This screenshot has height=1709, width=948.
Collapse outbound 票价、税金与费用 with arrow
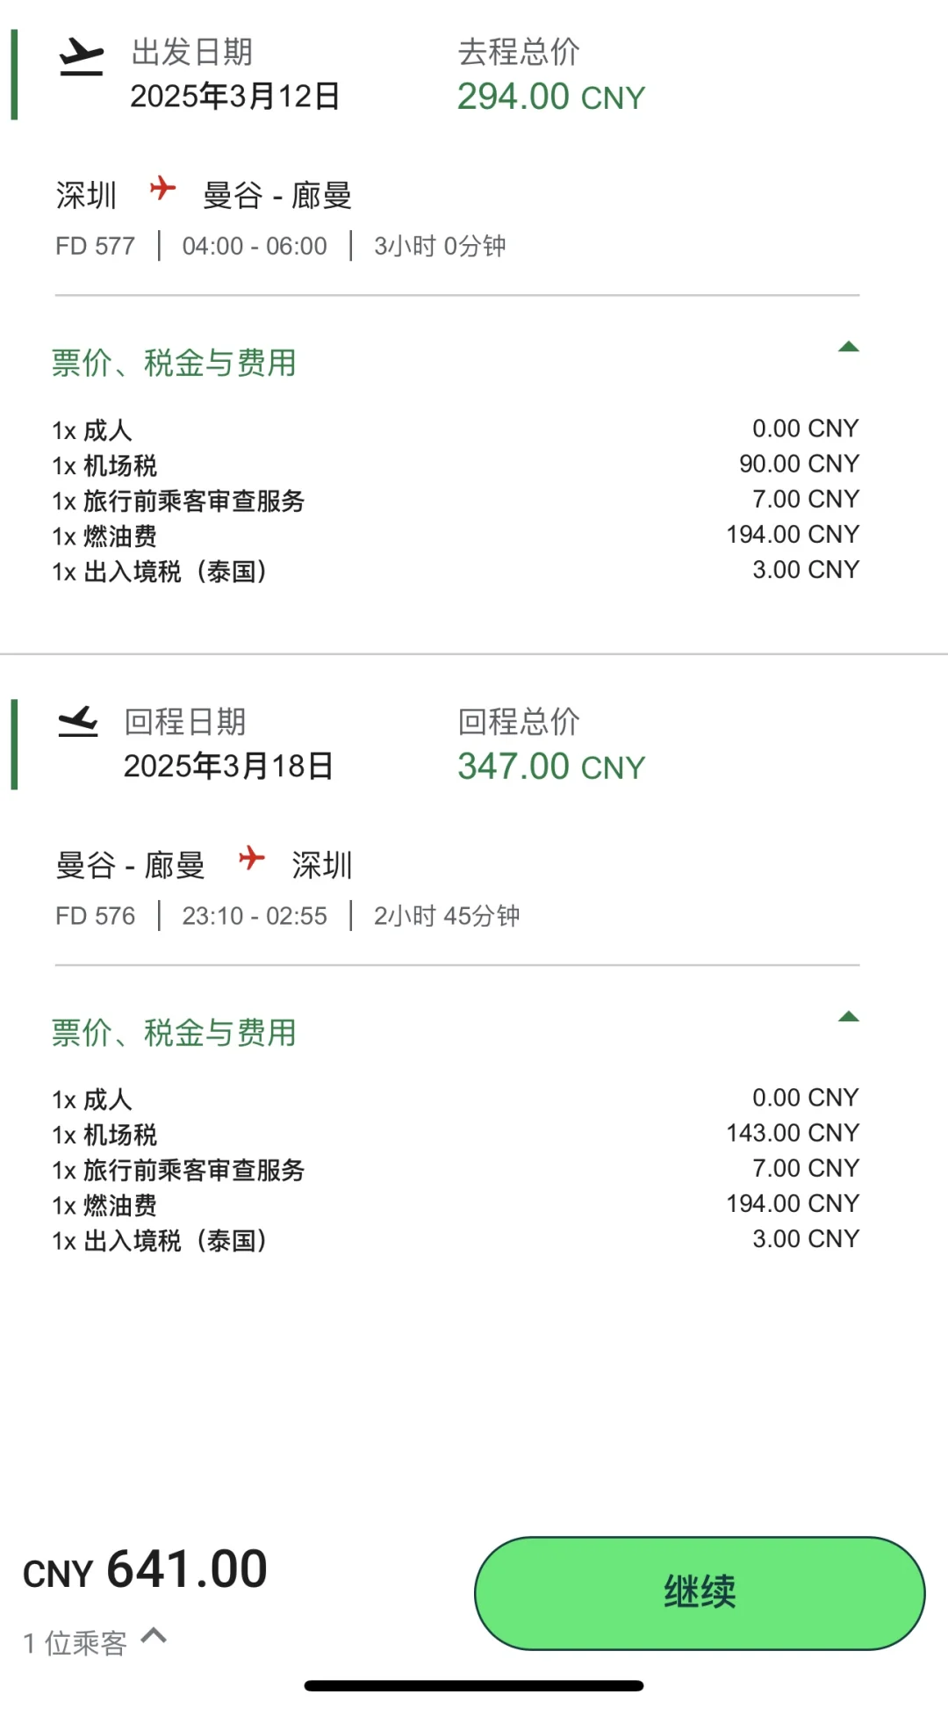point(848,347)
